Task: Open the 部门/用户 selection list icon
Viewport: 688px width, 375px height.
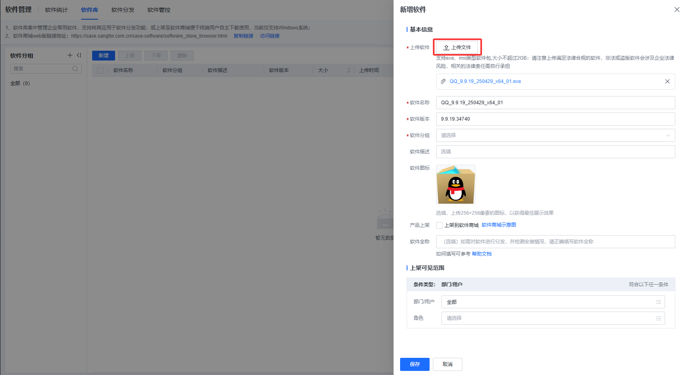Action: point(659,302)
